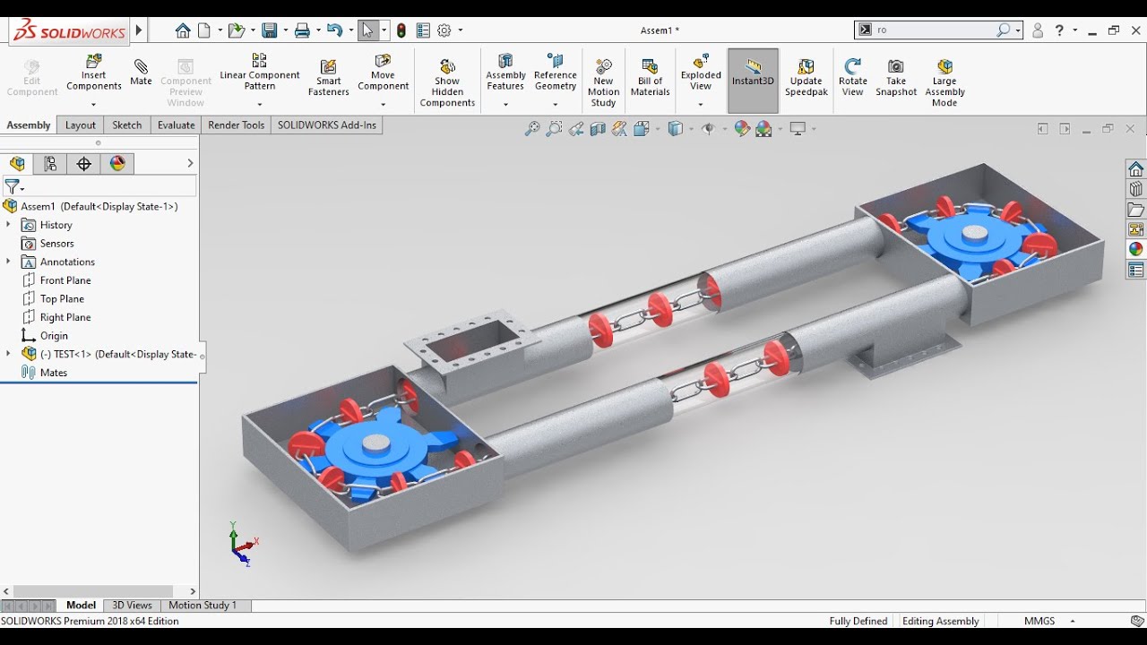Viewport: 1147px width, 645px height.
Task: Select Top Plane in the tree
Action: click(62, 299)
